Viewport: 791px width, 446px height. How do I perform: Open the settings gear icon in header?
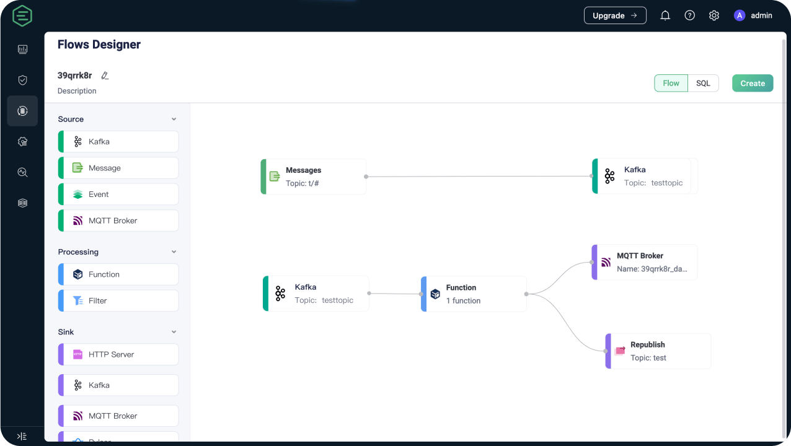(x=714, y=15)
